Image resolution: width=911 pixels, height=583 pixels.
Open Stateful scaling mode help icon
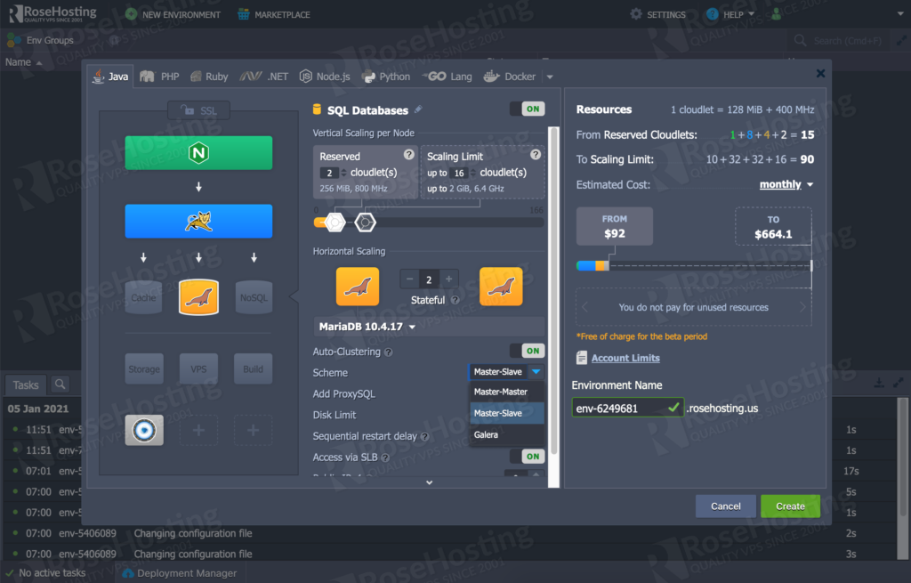[455, 300]
